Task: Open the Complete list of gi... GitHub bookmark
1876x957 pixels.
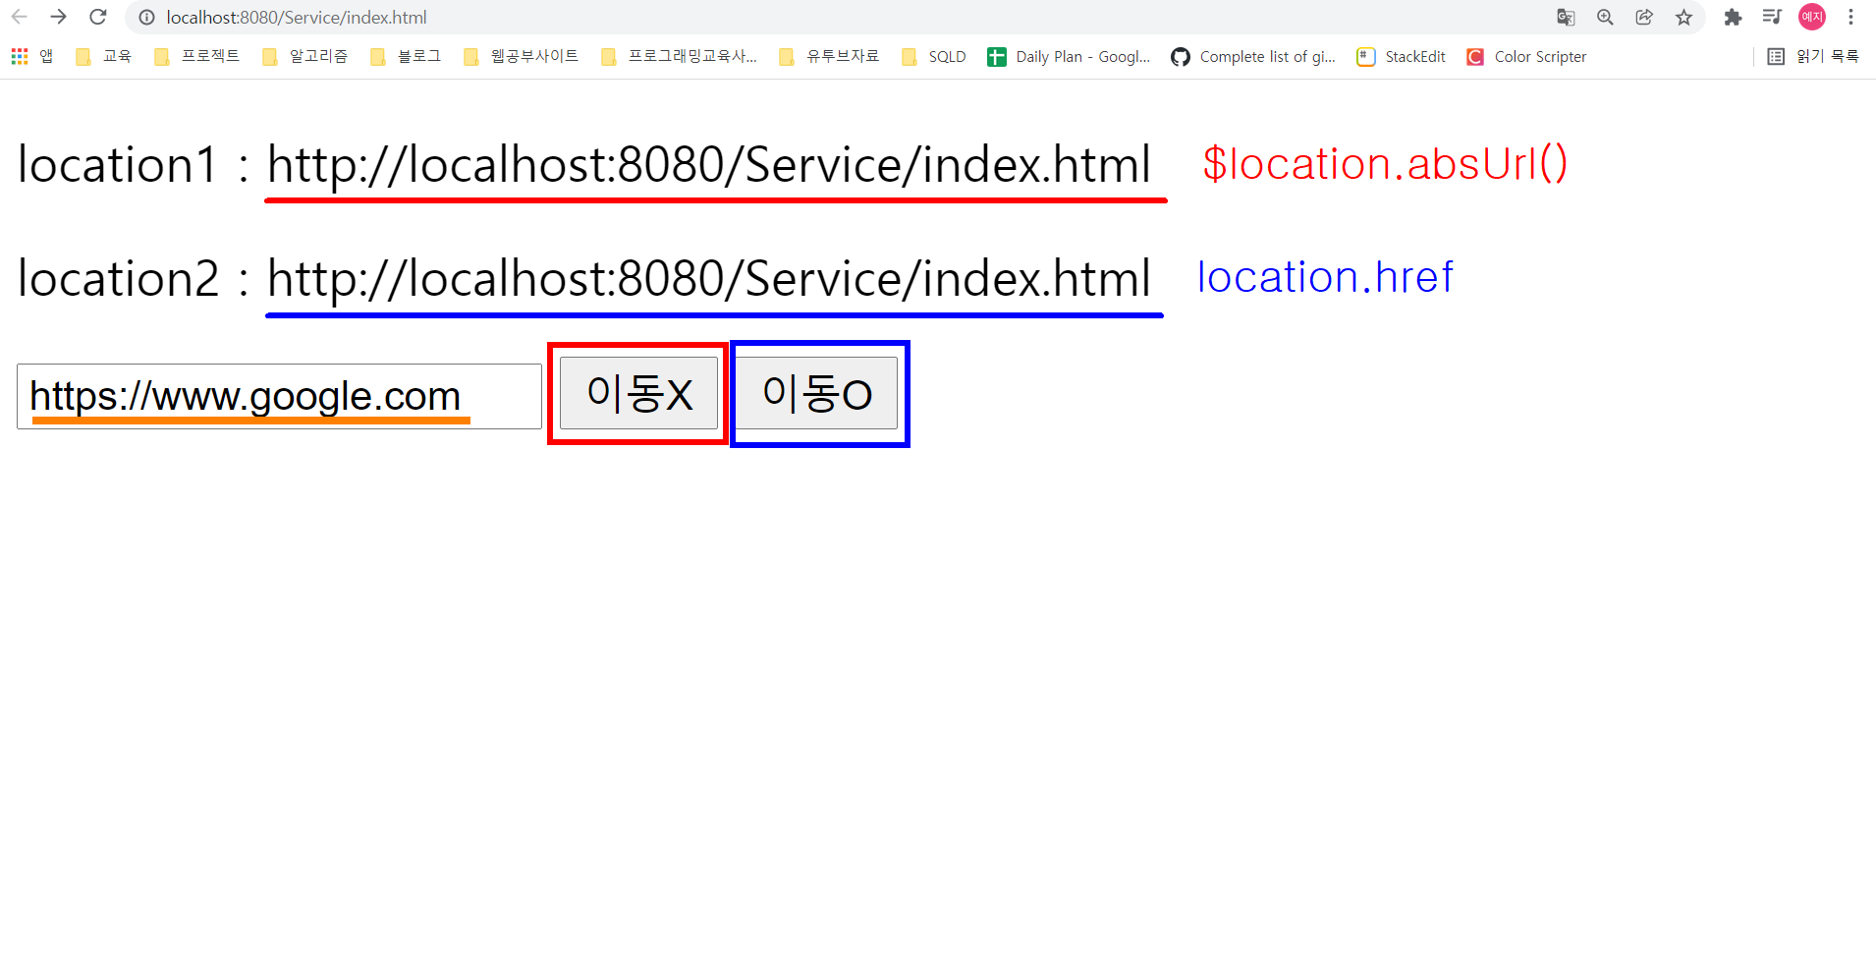Action: tap(1253, 57)
